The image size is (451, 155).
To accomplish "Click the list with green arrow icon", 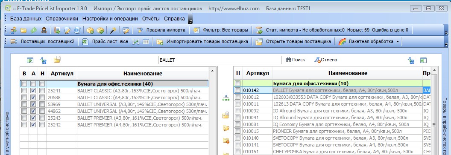I will [57, 30].
